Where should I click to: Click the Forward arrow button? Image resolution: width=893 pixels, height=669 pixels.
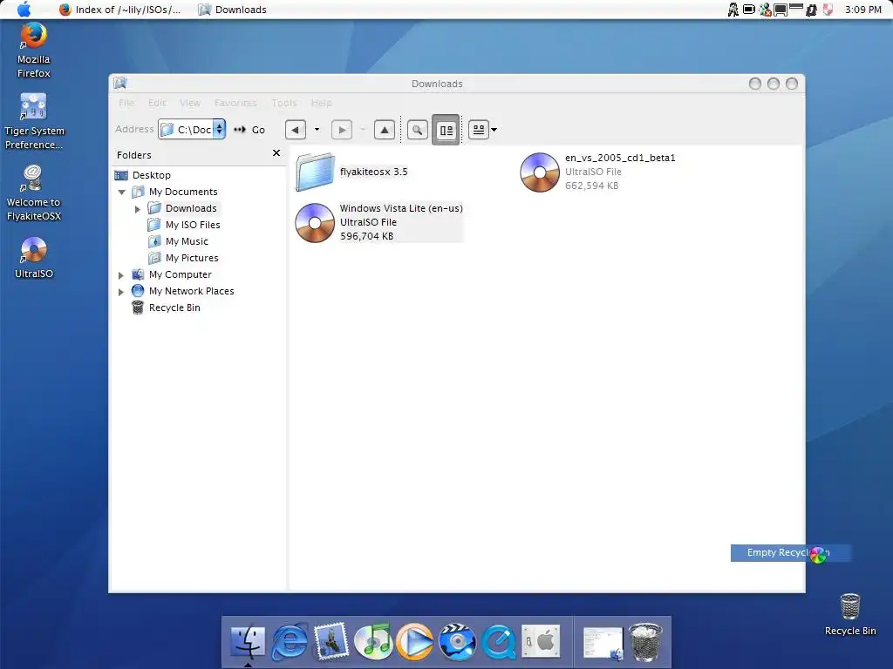(x=342, y=130)
